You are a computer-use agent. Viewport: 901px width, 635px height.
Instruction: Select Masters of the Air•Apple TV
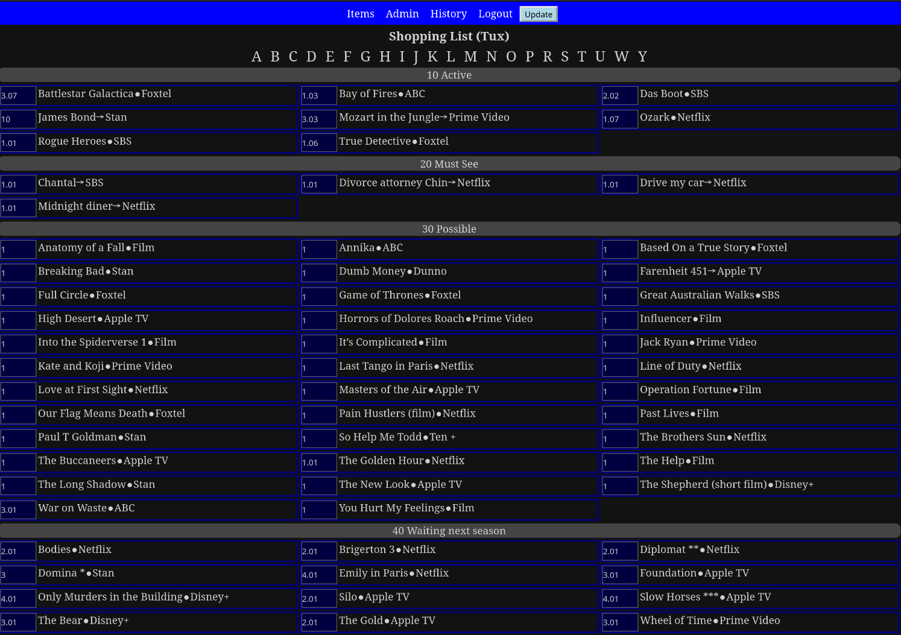pyautogui.click(x=409, y=390)
